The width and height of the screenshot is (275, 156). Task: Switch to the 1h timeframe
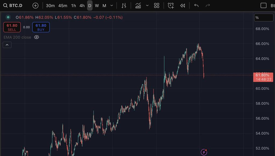tap(74, 6)
